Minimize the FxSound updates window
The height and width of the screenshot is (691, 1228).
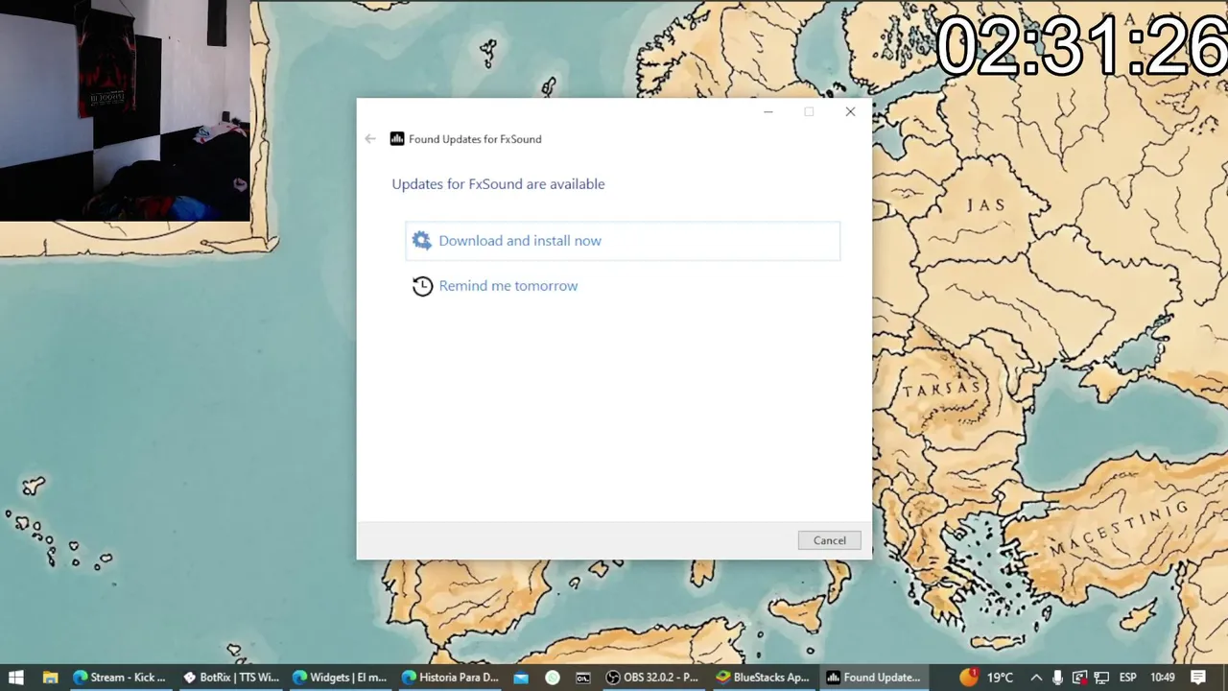point(767,112)
